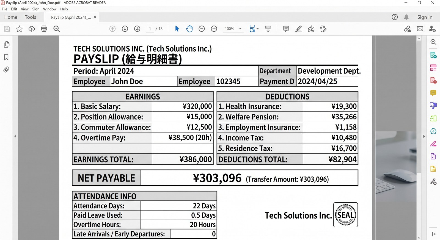440x240 pixels.
Task: Click the edit document stamp icon in toolbar
Action: point(323,29)
